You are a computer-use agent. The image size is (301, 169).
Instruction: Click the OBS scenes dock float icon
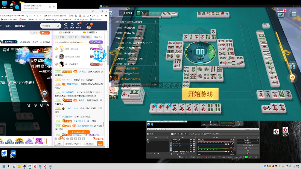pyautogui.click(x=168, y=137)
